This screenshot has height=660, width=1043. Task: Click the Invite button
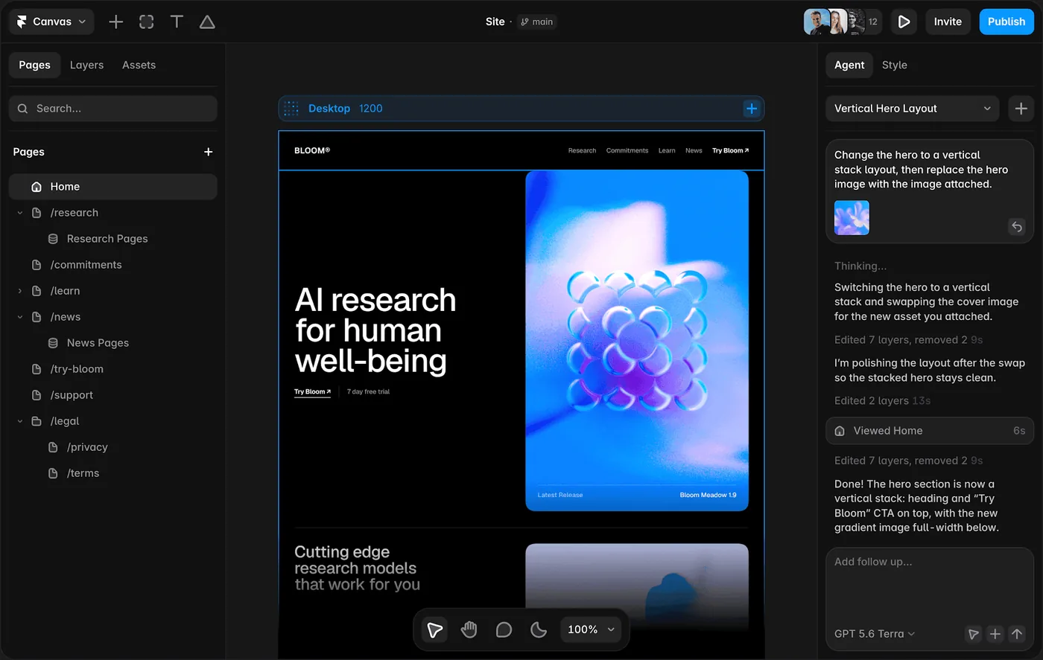click(x=948, y=22)
